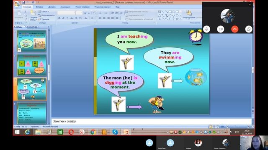Toggle bulleted list

(x=100, y=13)
